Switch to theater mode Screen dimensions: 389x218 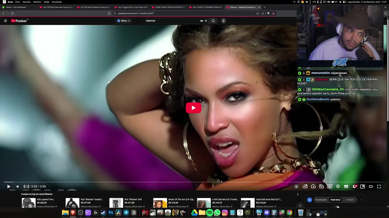point(371,187)
